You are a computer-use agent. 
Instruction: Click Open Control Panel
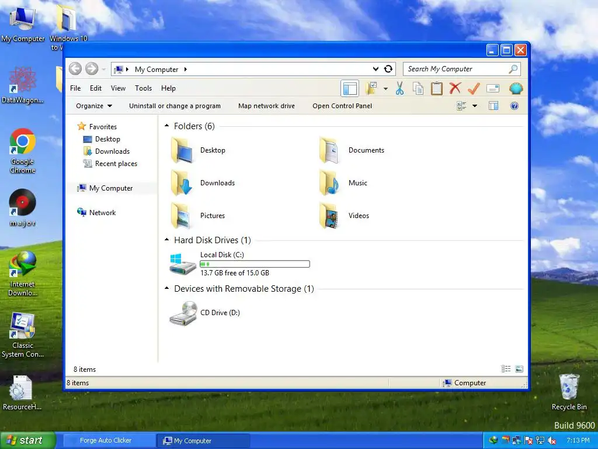(x=342, y=106)
